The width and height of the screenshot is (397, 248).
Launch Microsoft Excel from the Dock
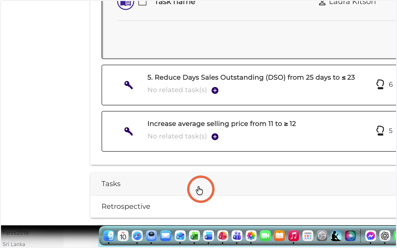coord(194,236)
